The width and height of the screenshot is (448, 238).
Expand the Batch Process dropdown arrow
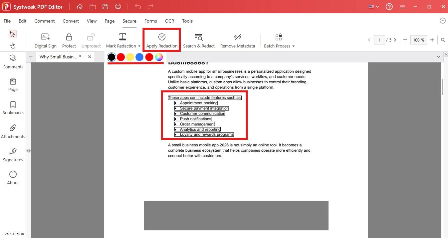pos(294,46)
